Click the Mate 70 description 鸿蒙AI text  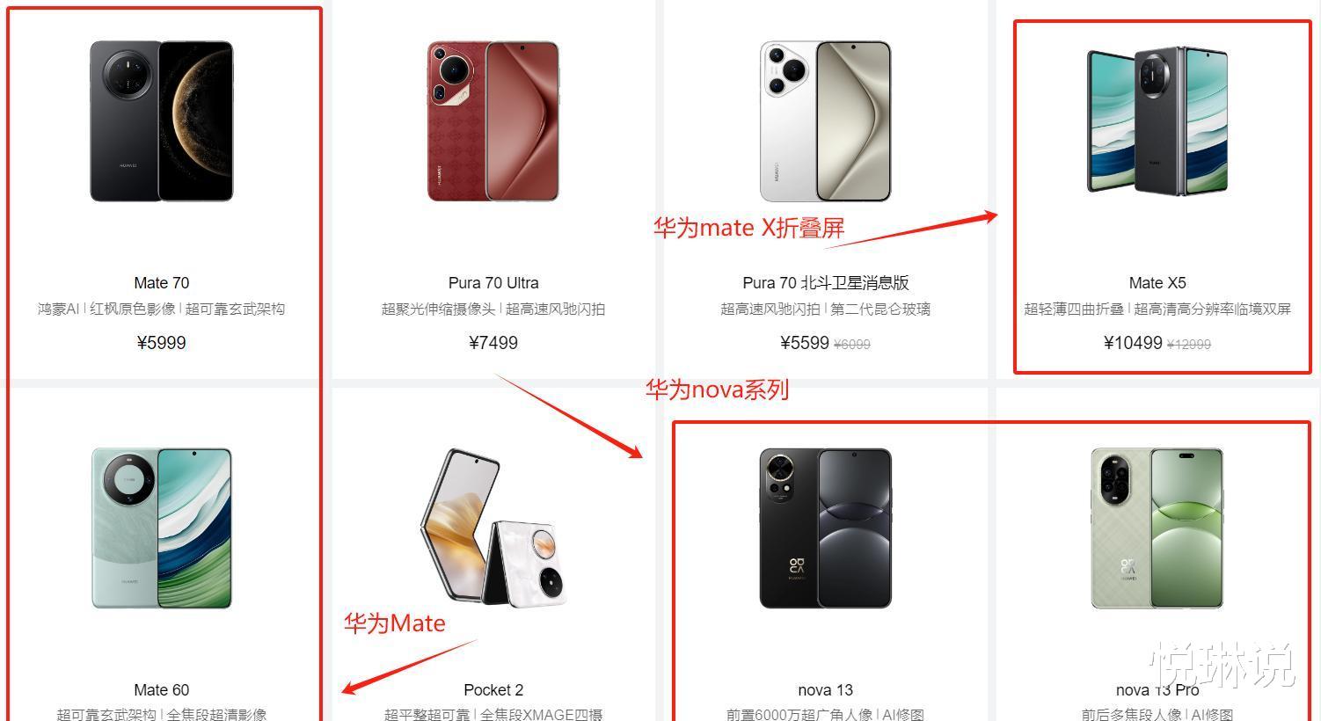pos(58,310)
